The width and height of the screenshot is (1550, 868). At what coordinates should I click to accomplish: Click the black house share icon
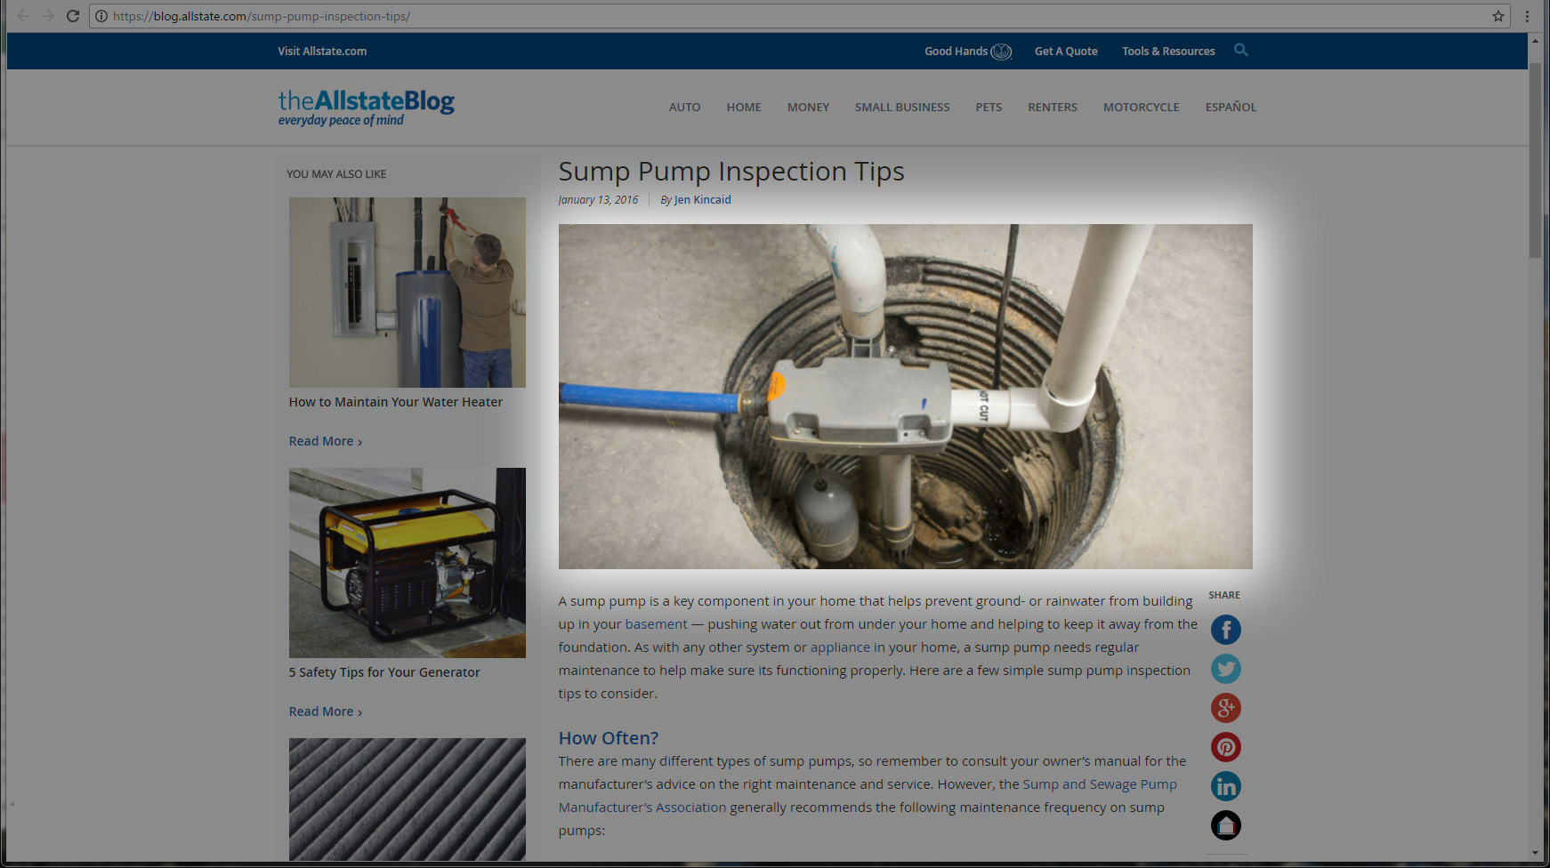tap(1225, 825)
